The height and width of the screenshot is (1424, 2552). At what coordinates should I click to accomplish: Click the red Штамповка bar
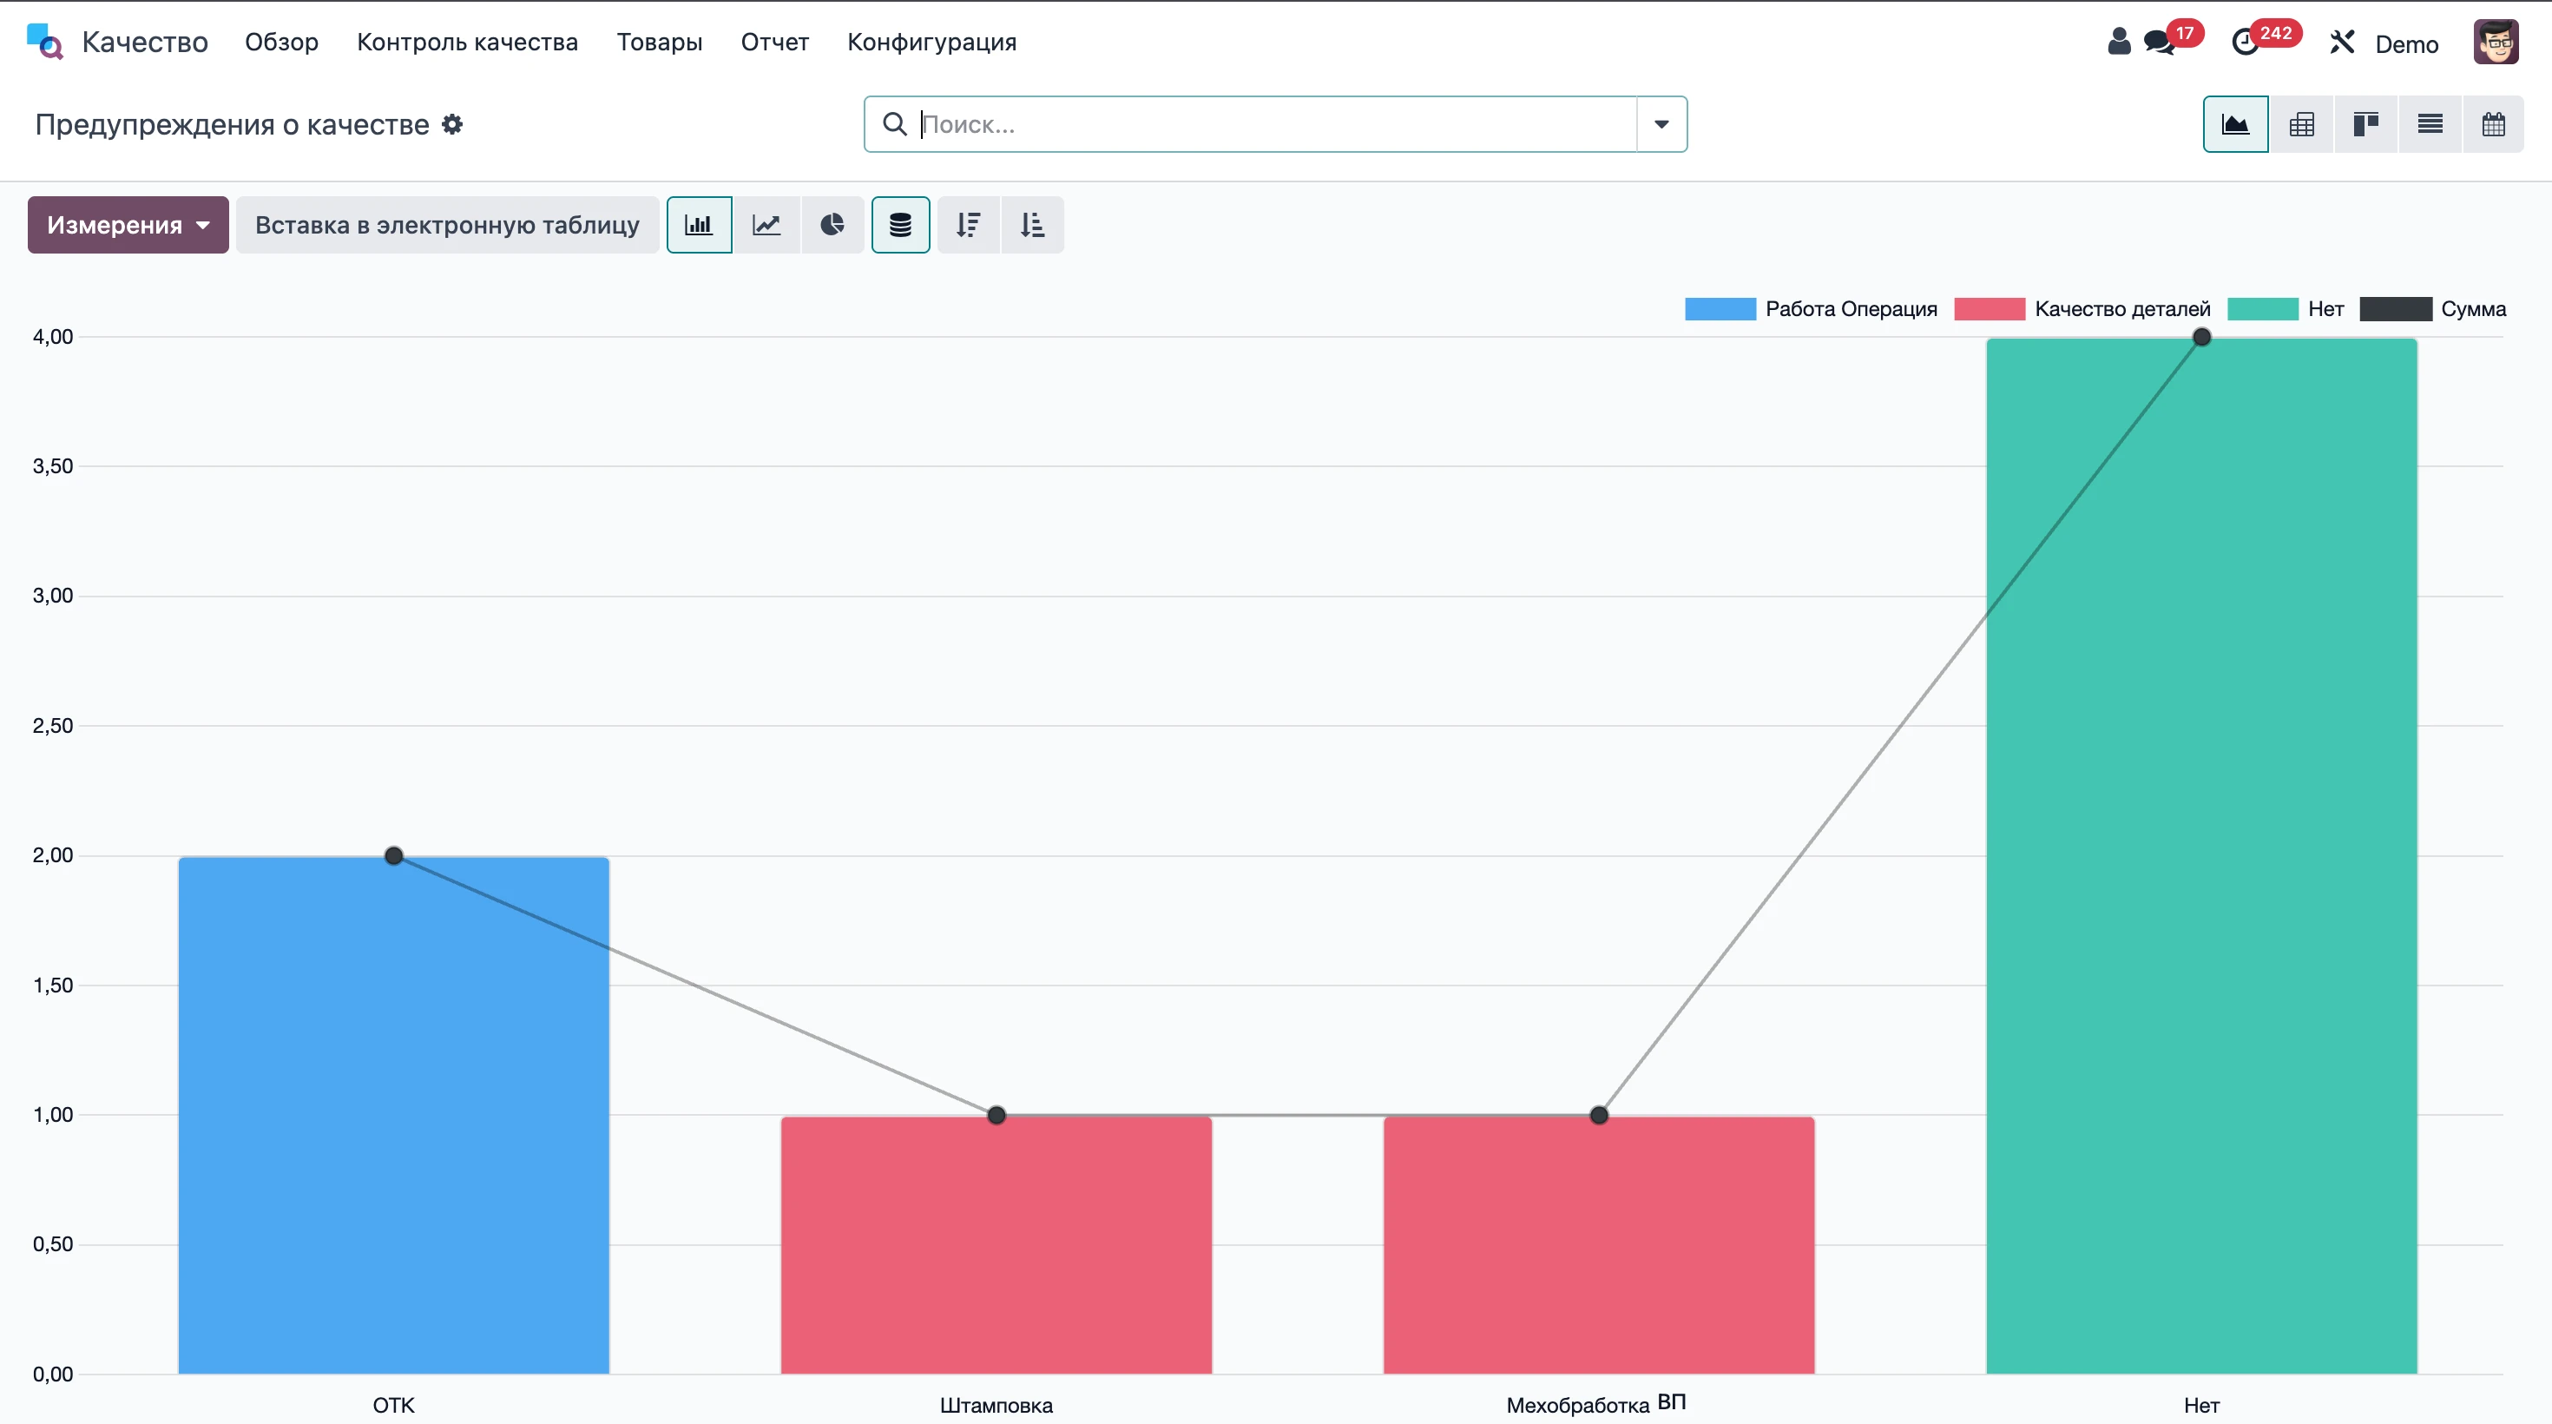[996, 1244]
